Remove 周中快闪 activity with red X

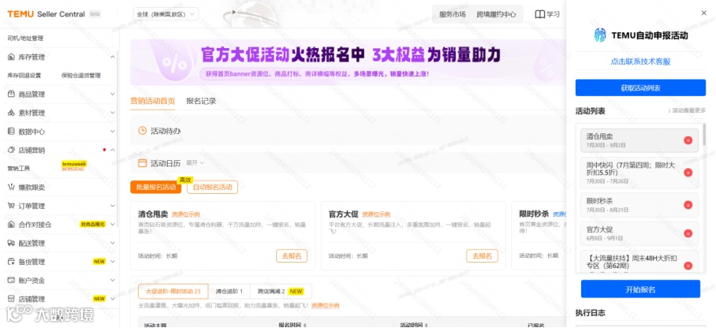tap(688, 172)
